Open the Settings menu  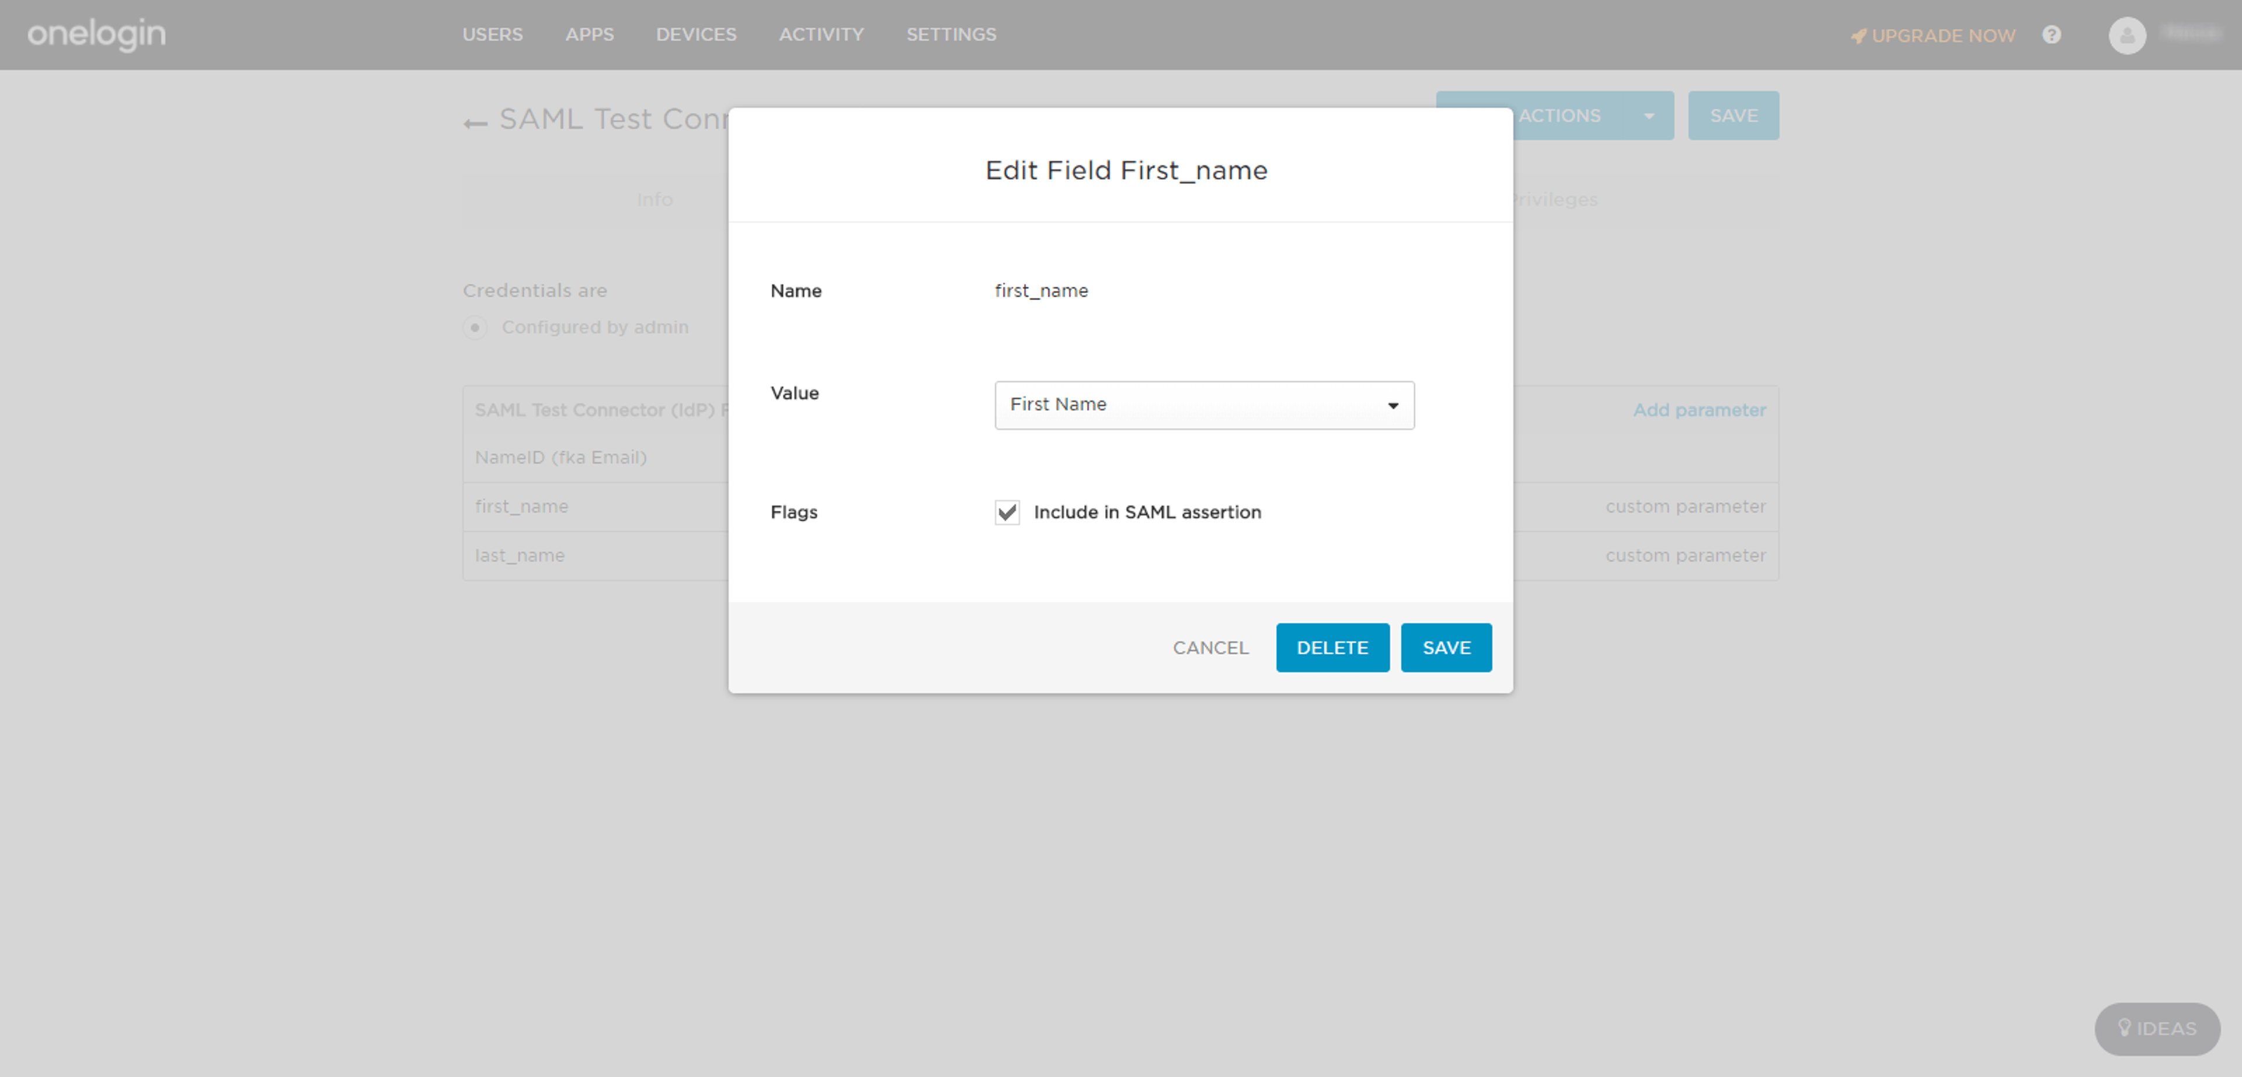pyautogui.click(x=951, y=35)
